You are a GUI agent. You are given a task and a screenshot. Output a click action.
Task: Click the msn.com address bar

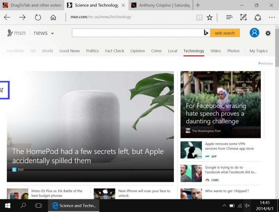tap(131, 17)
